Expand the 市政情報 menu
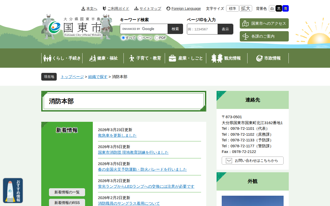 click(x=268, y=58)
